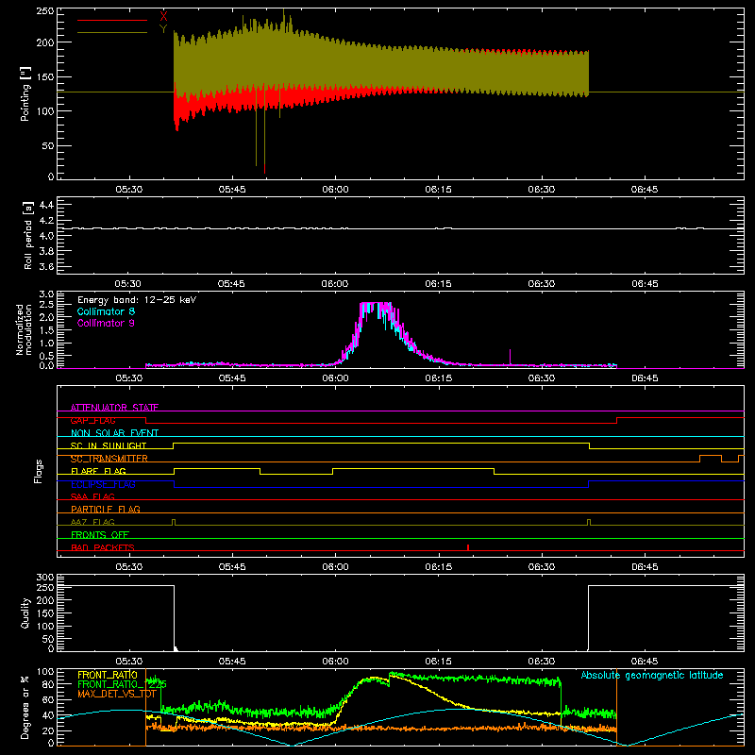
Task: Click the BAD_PACKETS flag label
Action: (103, 547)
